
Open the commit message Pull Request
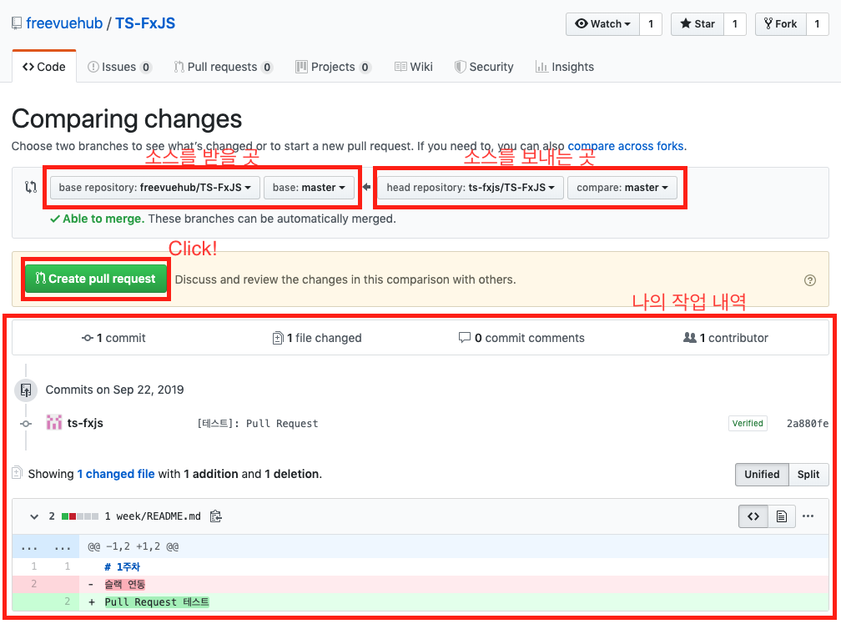[258, 424]
